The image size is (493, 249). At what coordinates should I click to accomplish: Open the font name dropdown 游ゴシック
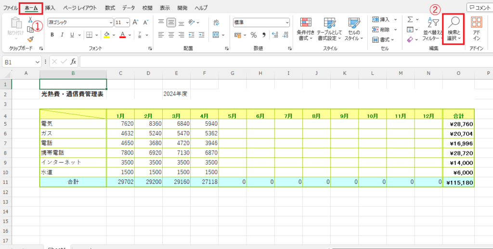[x=111, y=23]
